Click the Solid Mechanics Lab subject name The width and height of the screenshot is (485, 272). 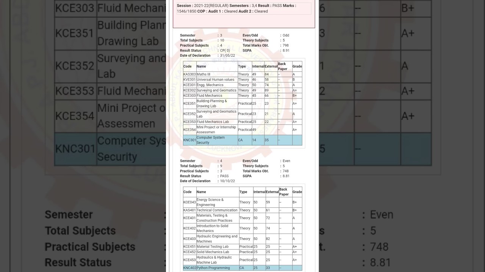(x=213, y=252)
